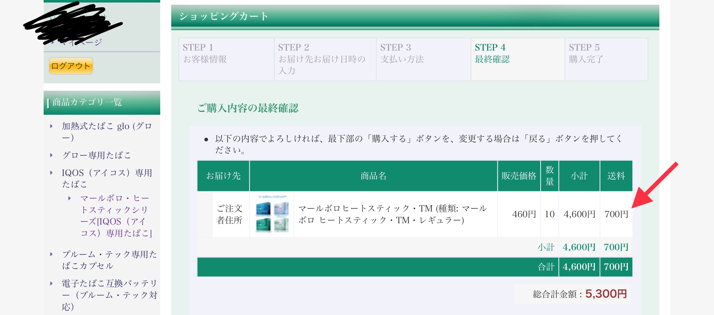
Task: Open 電子たばこ互換バッテリー category
Action: point(109,295)
